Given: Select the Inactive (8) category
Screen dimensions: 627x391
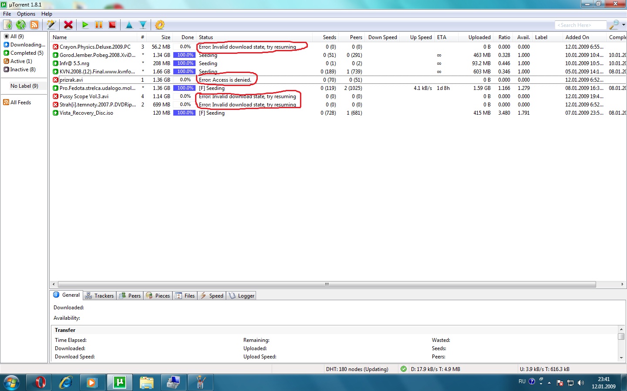Looking at the screenshot, I should coord(20,70).
